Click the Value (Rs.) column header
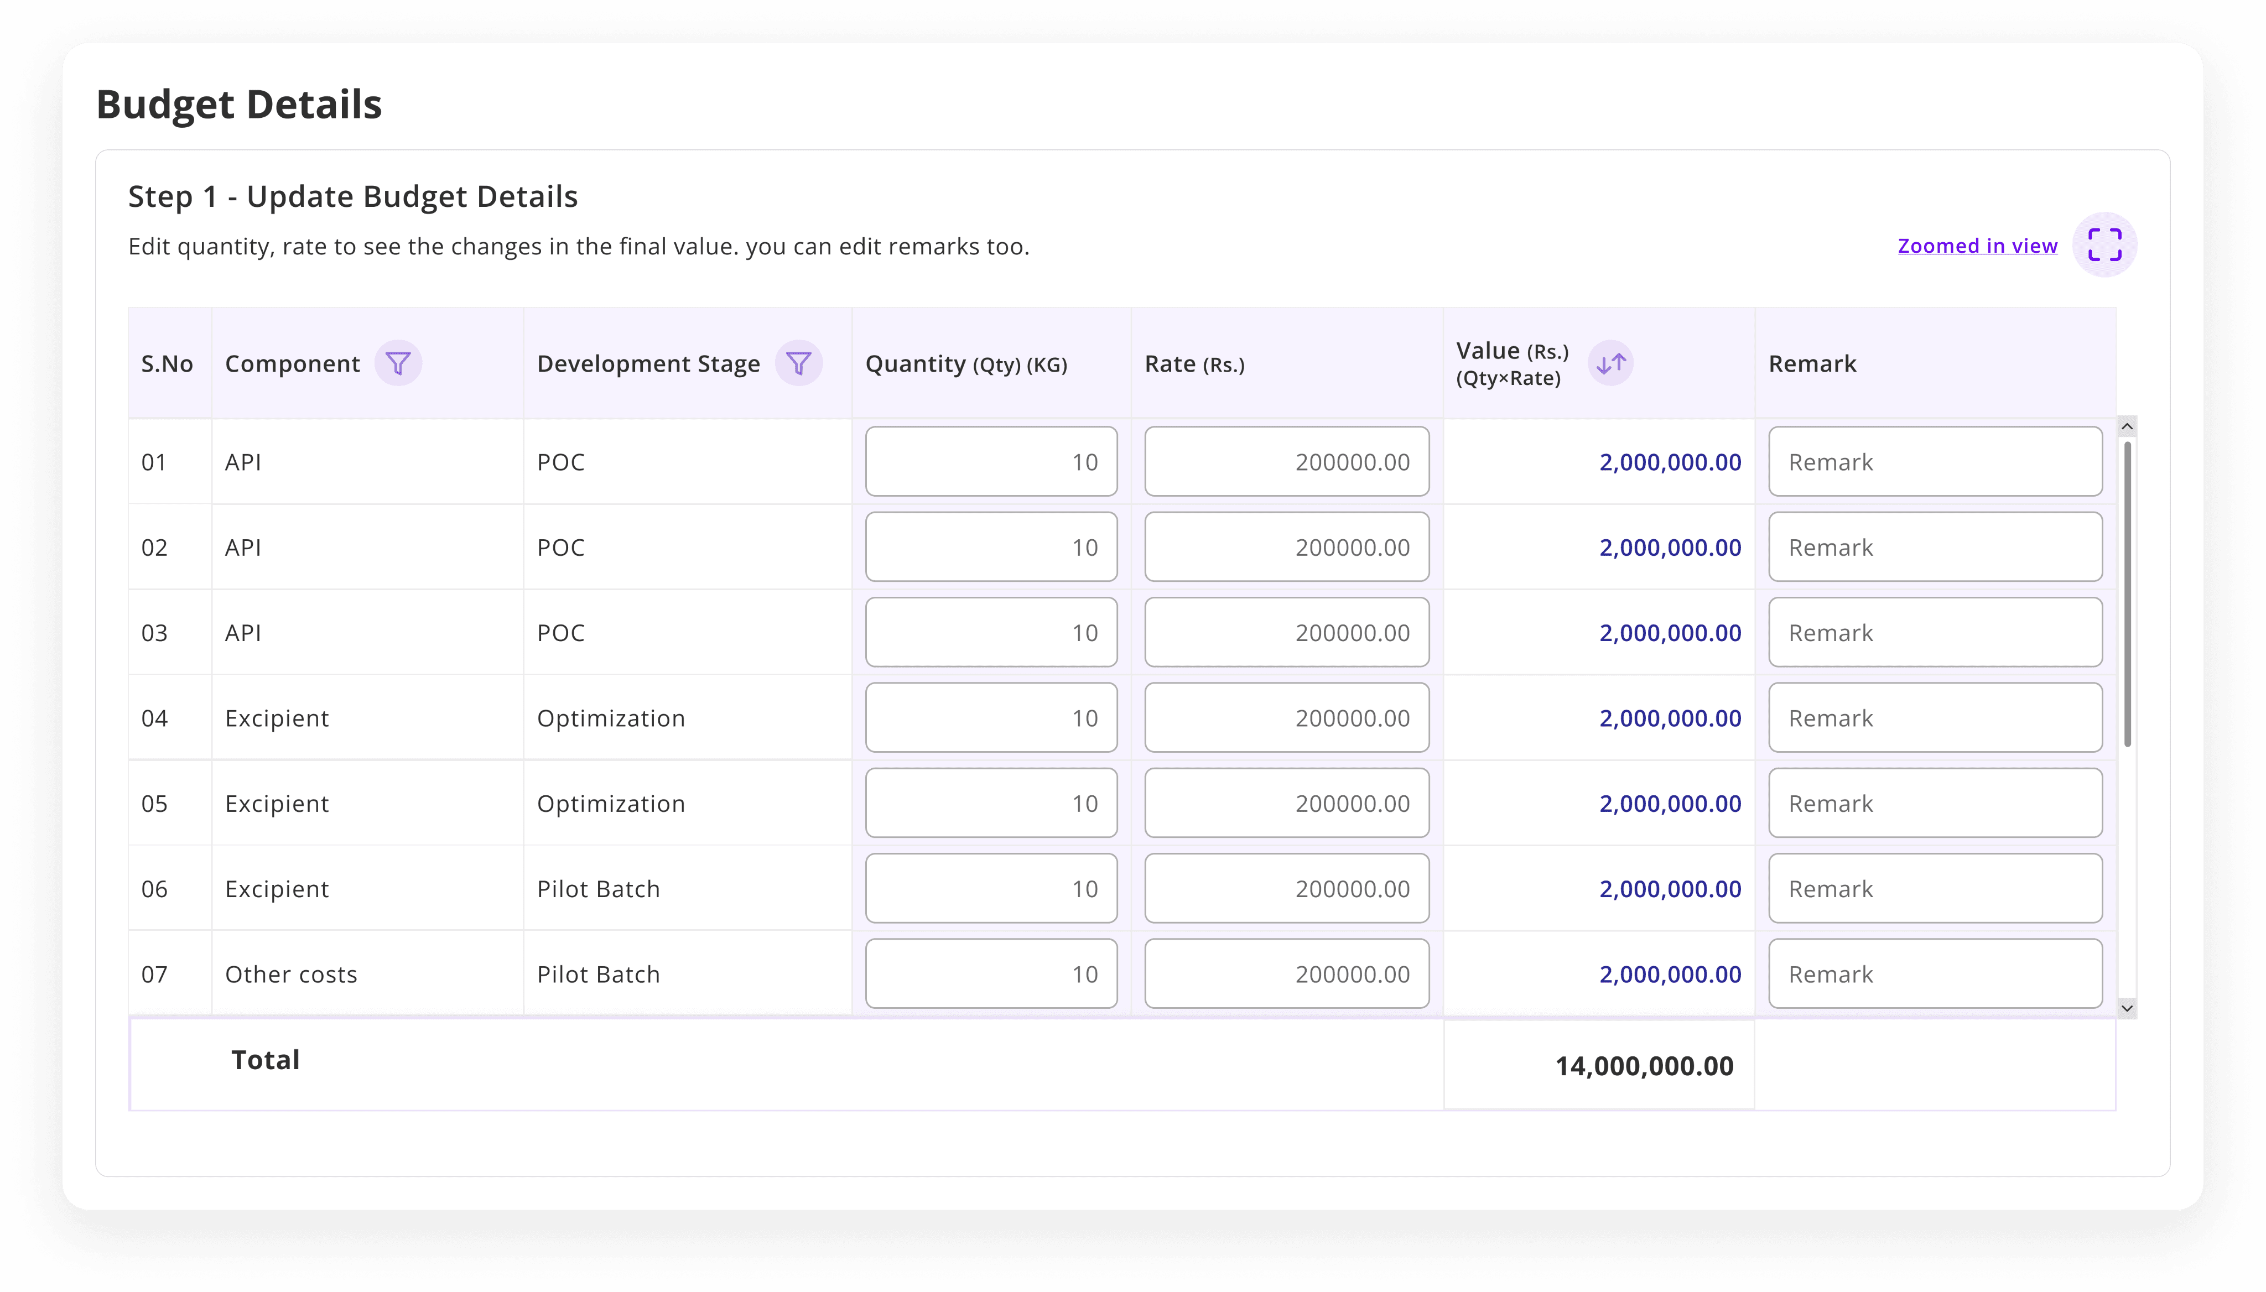The image size is (2266, 1292). [1511, 364]
